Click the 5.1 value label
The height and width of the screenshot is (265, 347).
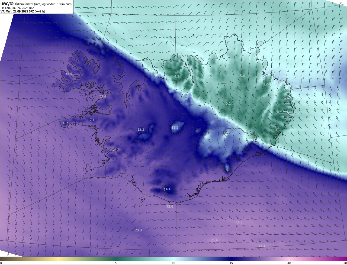228,104
